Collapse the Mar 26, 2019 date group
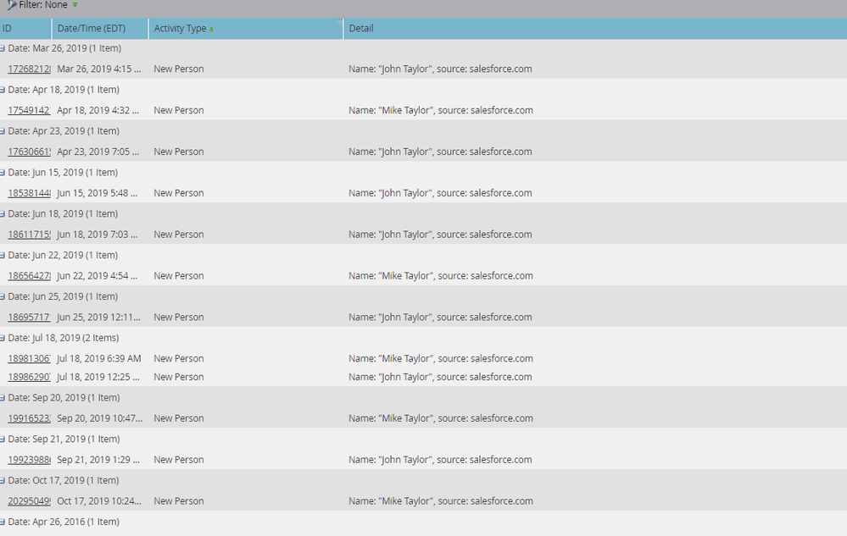 tap(3, 48)
